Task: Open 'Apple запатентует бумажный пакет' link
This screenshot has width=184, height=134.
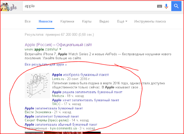Action: point(52,116)
